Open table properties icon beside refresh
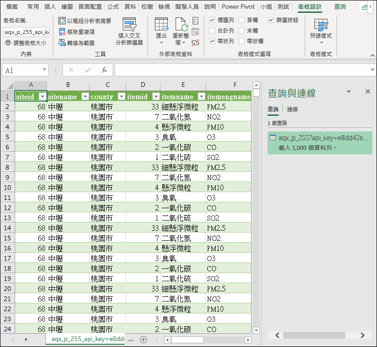The height and width of the screenshot is (347, 377). pos(195,21)
